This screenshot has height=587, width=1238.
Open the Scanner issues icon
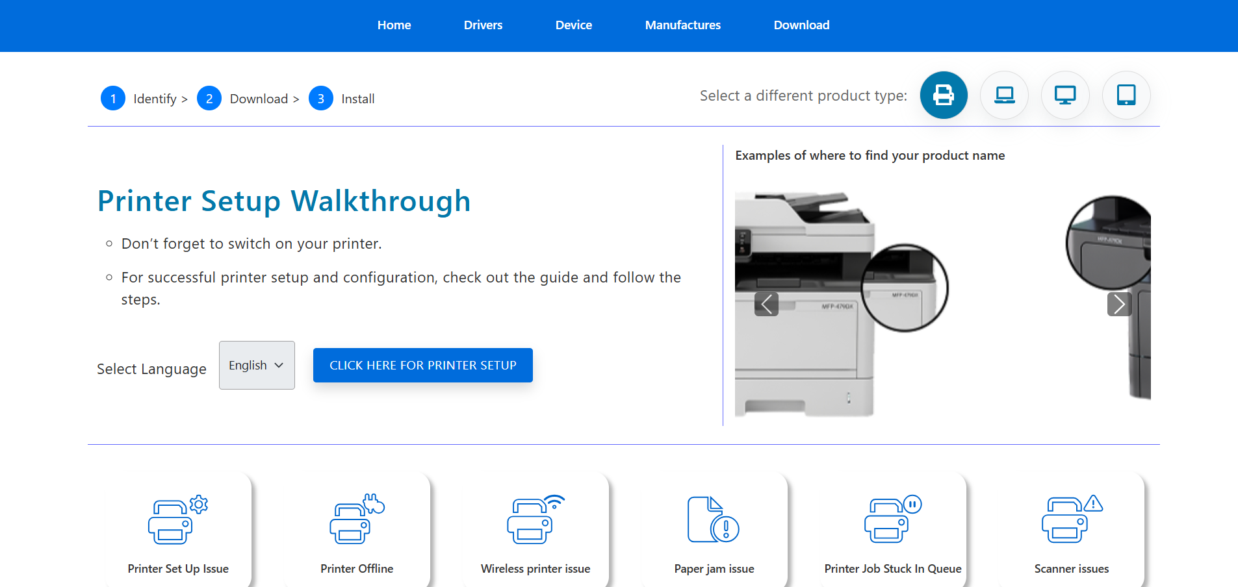pos(1071,519)
